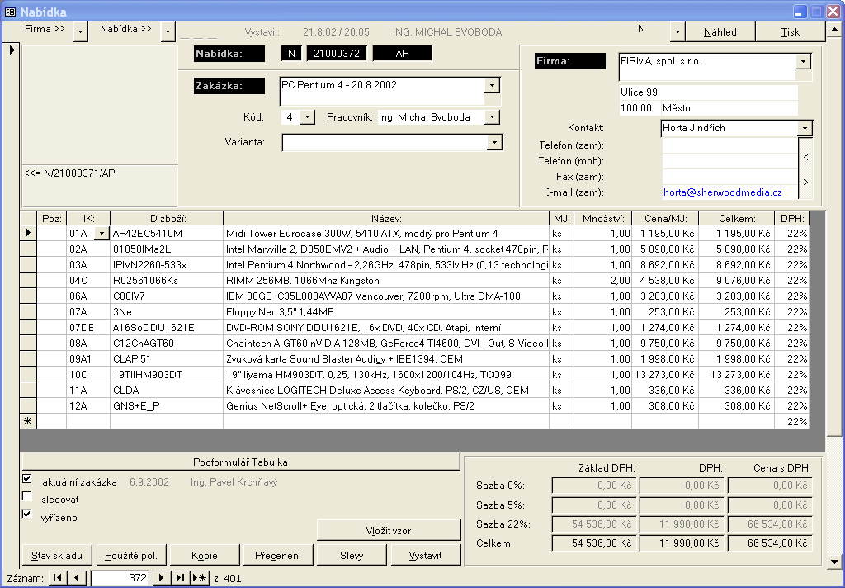Go to the next record
The image size is (845, 588).
pyautogui.click(x=162, y=578)
